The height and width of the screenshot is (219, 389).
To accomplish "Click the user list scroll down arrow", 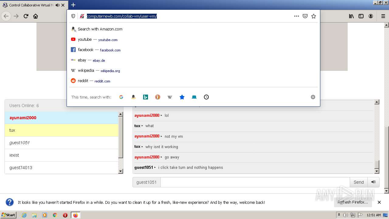I will click(x=121, y=171).
